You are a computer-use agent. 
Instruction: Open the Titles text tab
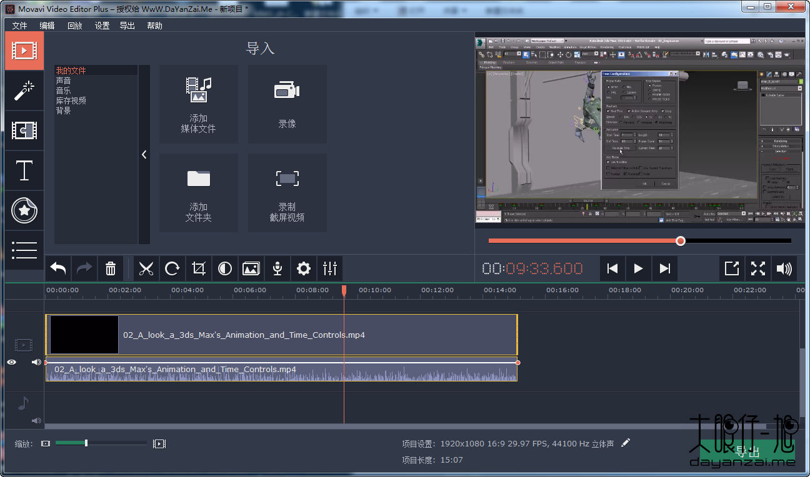coord(24,170)
